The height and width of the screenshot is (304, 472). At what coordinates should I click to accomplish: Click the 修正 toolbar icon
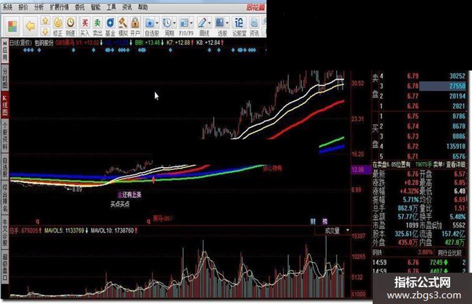[x=58, y=26]
